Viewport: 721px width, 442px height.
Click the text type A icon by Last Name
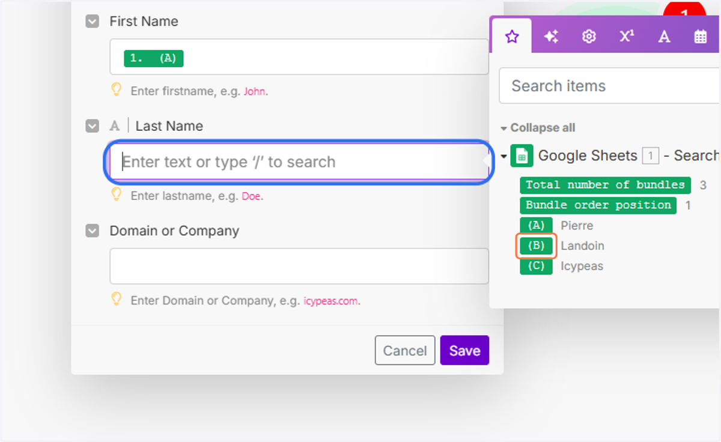click(115, 126)
